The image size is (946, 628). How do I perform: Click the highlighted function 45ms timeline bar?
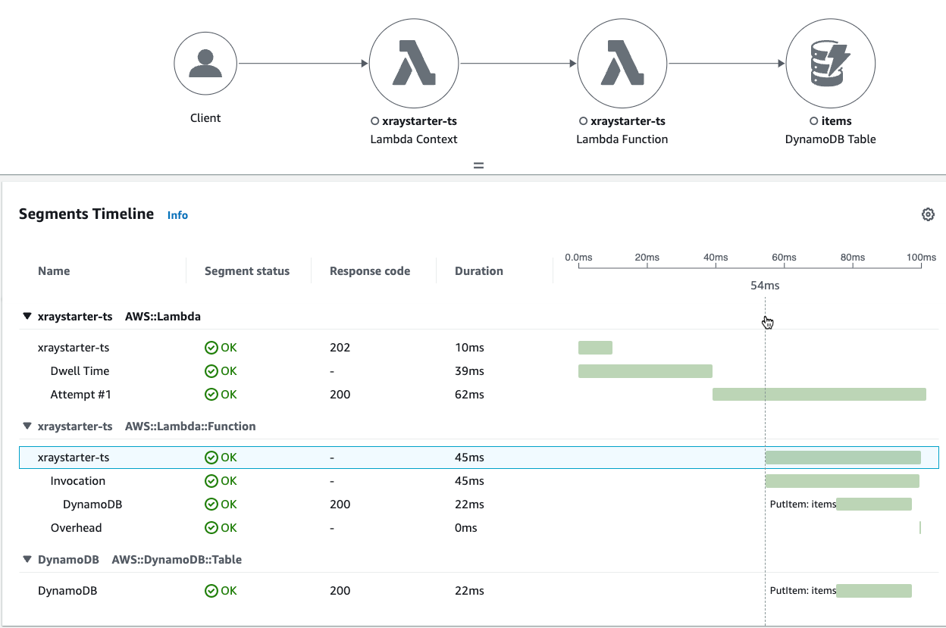[843, 458]
